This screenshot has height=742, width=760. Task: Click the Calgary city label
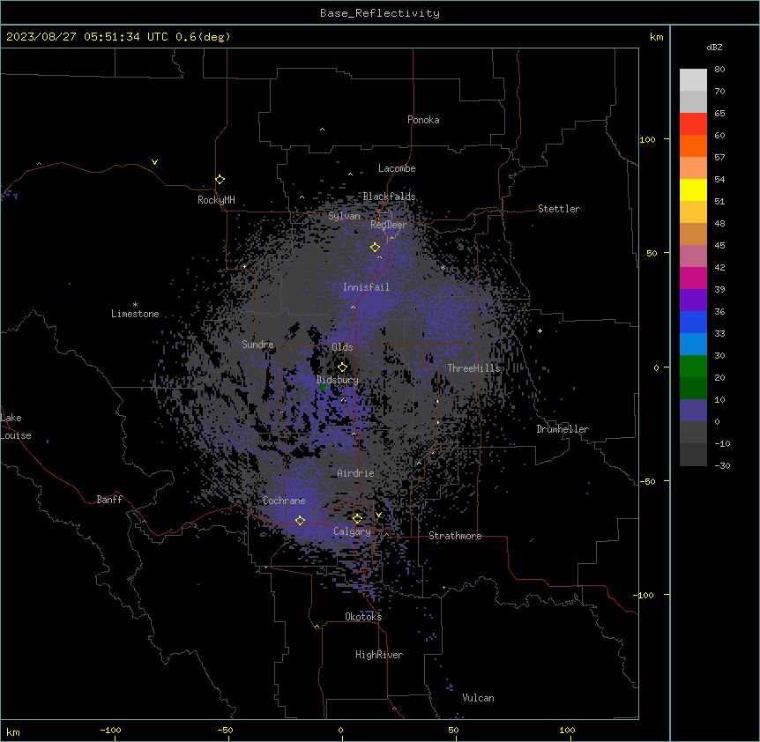coord(352,531)
